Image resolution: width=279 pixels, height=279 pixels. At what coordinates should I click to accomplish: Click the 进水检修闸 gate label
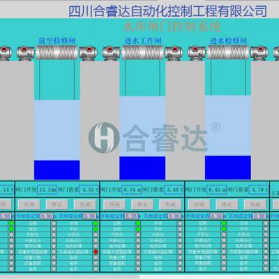point(228,41)
